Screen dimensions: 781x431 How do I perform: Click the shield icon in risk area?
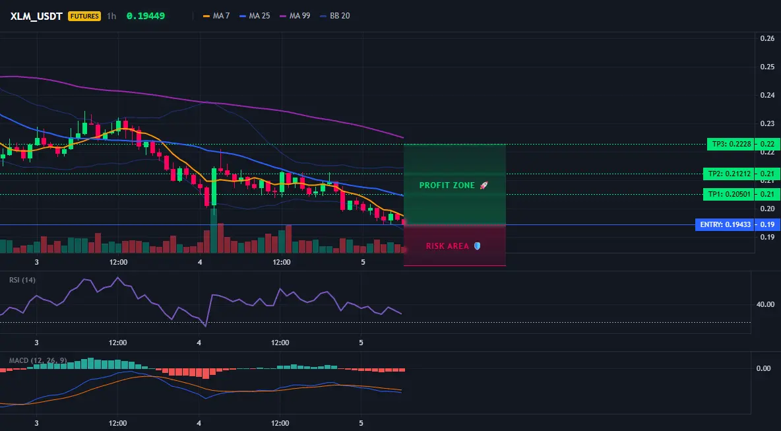477,246
